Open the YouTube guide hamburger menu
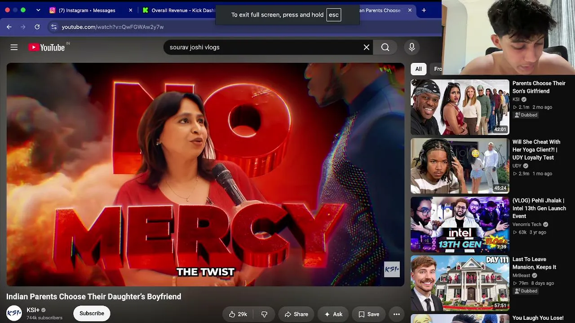Image resolution: width=575 pixels, height=323 pixels. tap(14, 47)
